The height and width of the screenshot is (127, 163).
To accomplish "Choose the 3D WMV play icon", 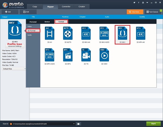I will pos(104,55).
